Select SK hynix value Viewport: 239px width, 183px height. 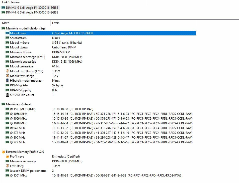click(58, 85)
